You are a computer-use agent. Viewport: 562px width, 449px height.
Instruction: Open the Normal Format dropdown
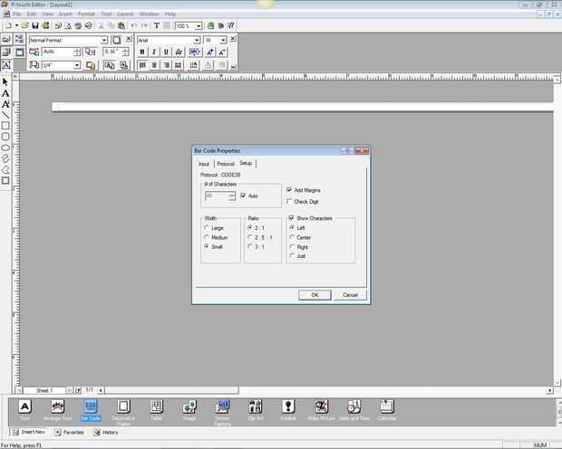point(104,40)
